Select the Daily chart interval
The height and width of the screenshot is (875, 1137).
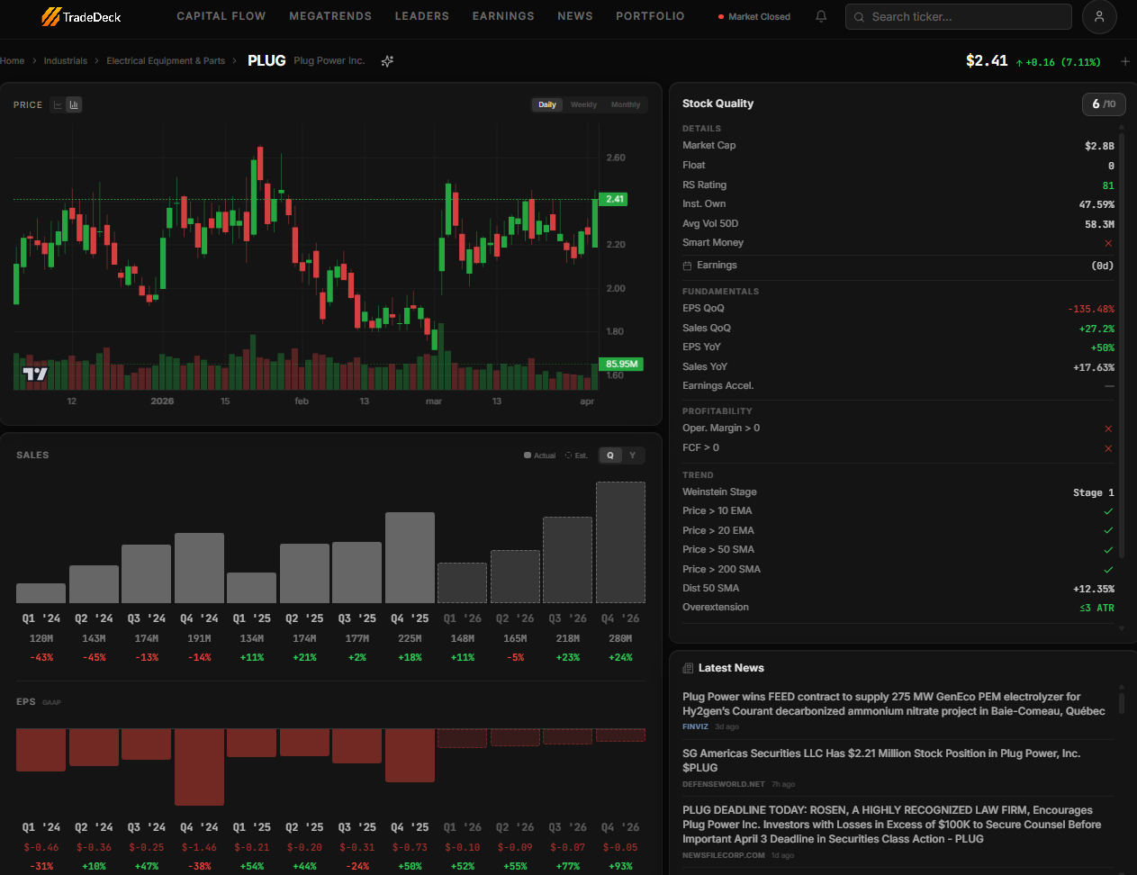click(547, 104)
